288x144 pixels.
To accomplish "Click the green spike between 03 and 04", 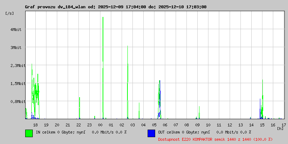I will [x=139, y=111].
